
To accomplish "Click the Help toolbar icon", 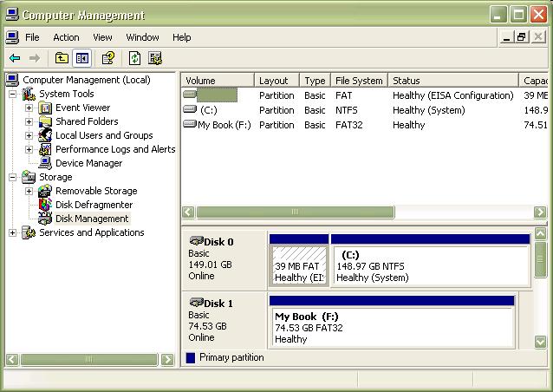I will click(108, 58).
